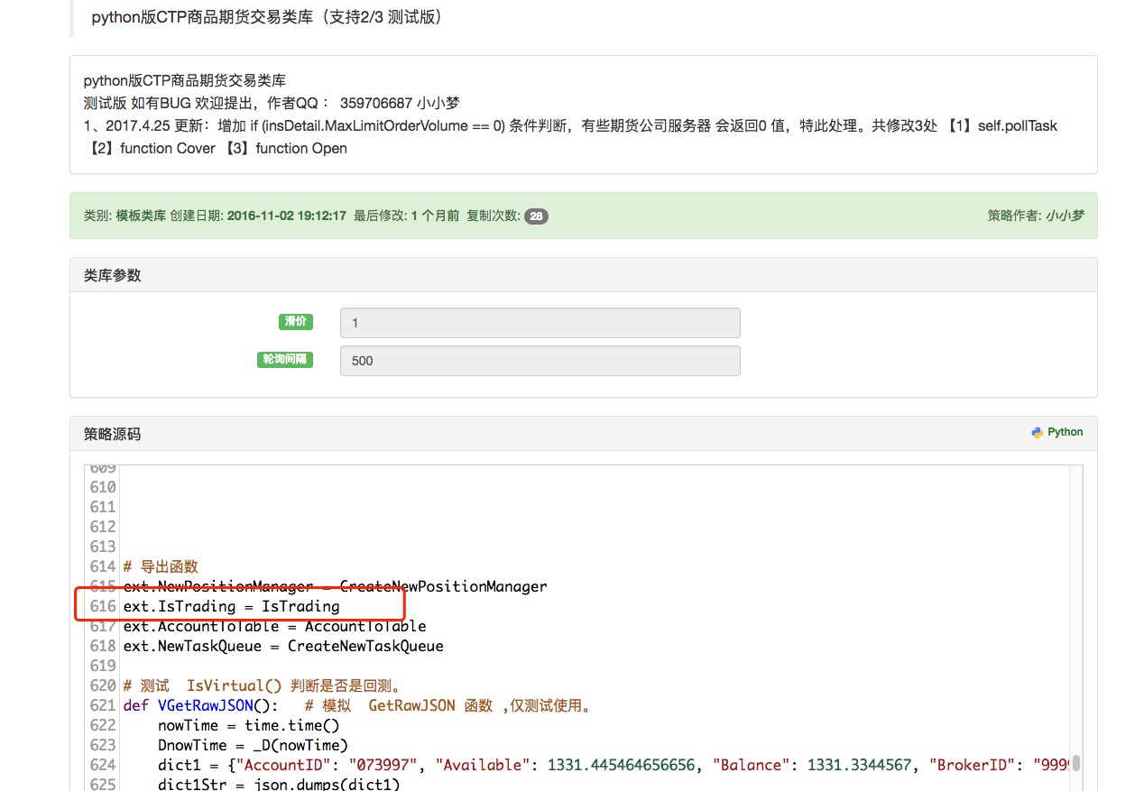Click the Python logo icon in source header
Screen dimensions: 1144x791
1038,432
